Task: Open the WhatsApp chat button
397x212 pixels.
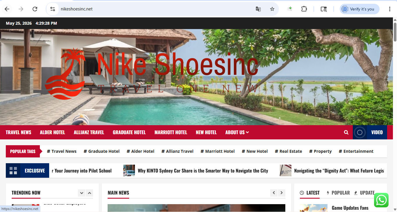Action: [x=381, y=200]
